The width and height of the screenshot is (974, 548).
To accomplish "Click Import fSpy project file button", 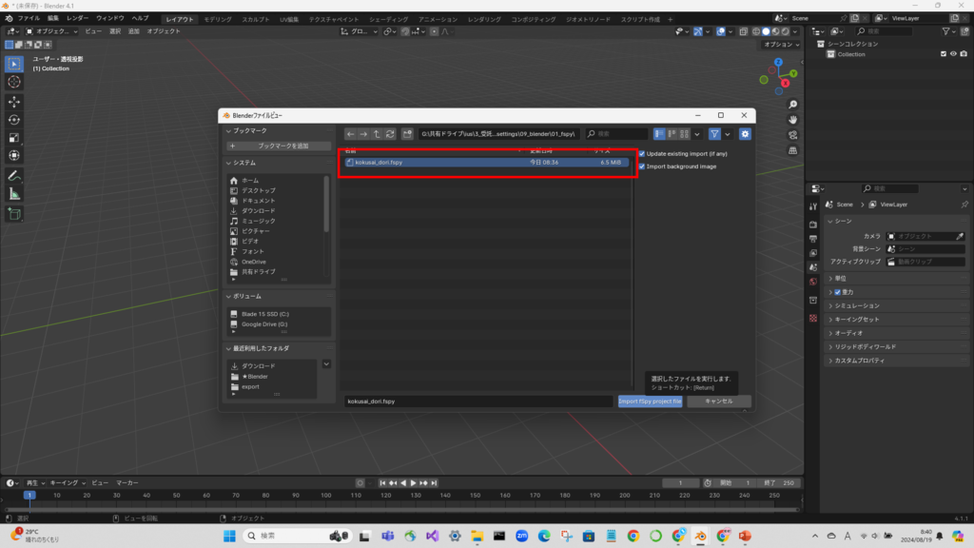I will tap(650, 401).
